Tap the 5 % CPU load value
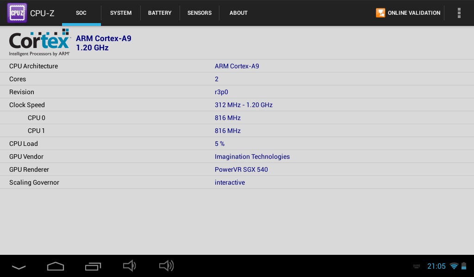The image size is (474, 277). click(x=219, y=144)
